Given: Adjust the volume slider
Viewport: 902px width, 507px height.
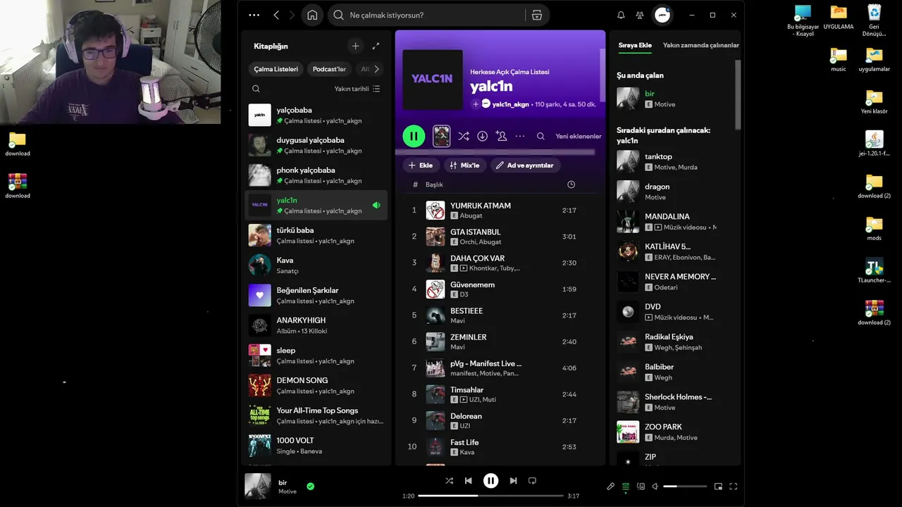Looking at the screenshot, I should (x=685, y=486).
